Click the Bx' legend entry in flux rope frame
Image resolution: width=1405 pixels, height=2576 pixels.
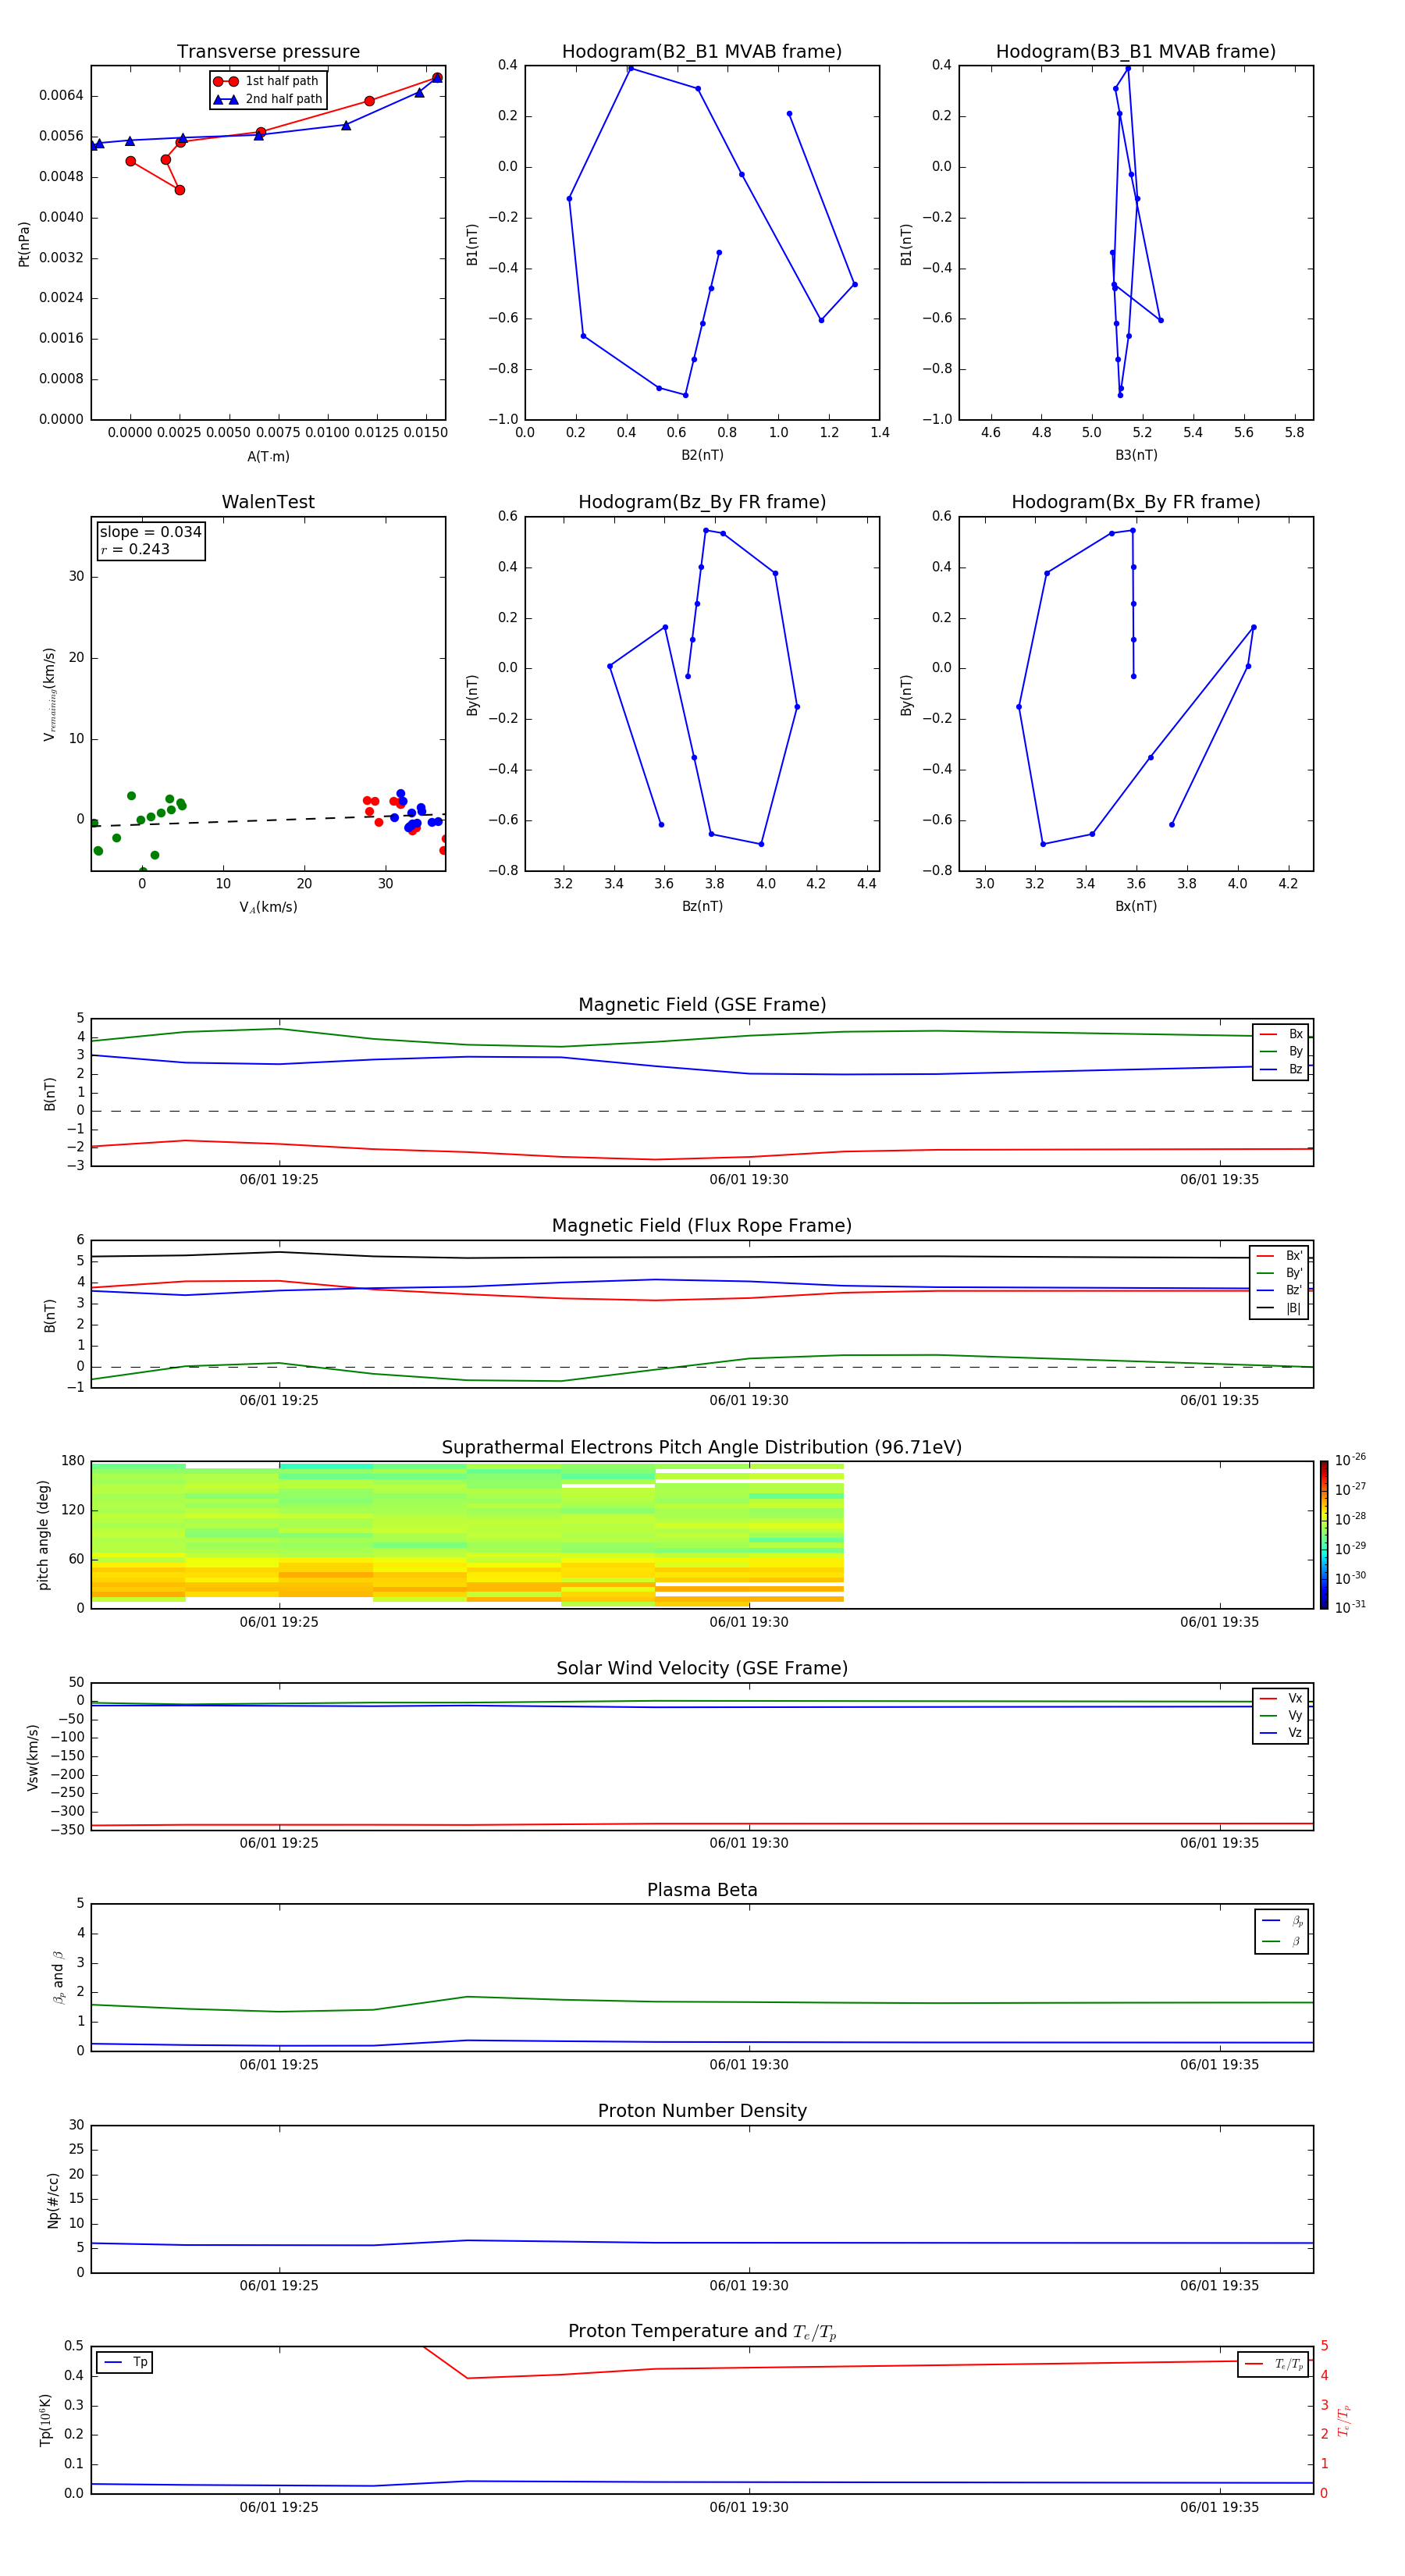(x=1279, y=1256)
